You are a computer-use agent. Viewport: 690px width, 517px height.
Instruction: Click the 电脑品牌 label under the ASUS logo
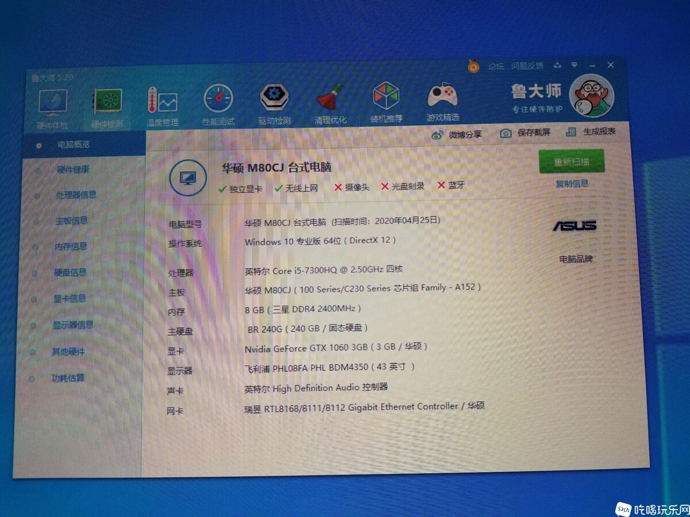pyautogui.click(x=576, y=259)
